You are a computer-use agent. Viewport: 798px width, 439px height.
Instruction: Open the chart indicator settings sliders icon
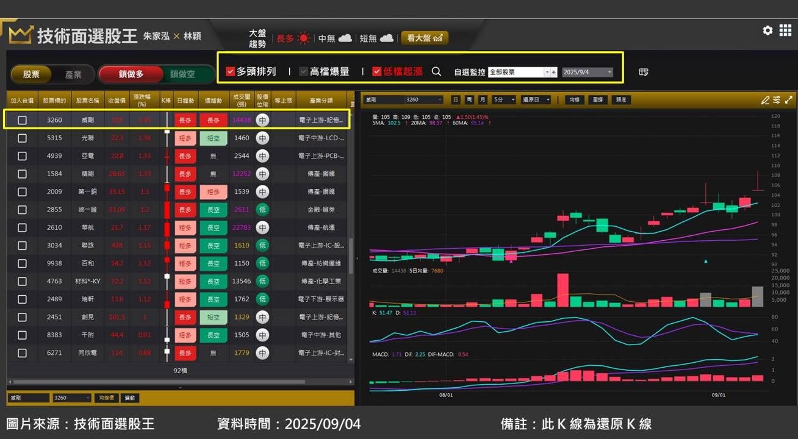pyautogui.click(x=777, y=100)
